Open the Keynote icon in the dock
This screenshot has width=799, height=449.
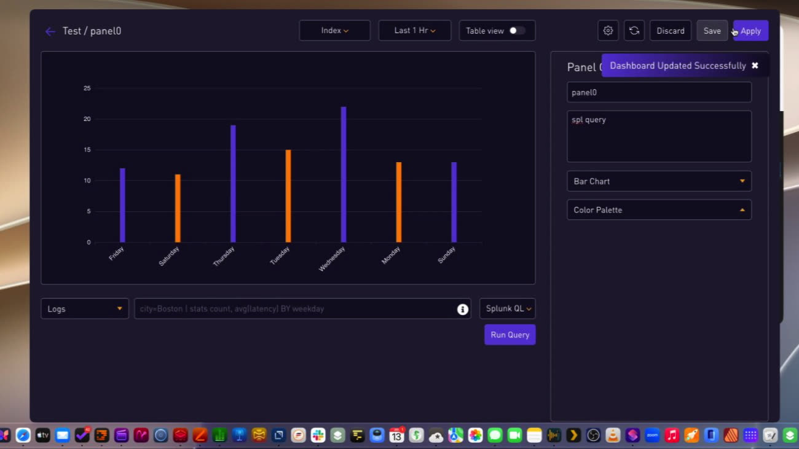pyautogui.click(x=239, y=435)
